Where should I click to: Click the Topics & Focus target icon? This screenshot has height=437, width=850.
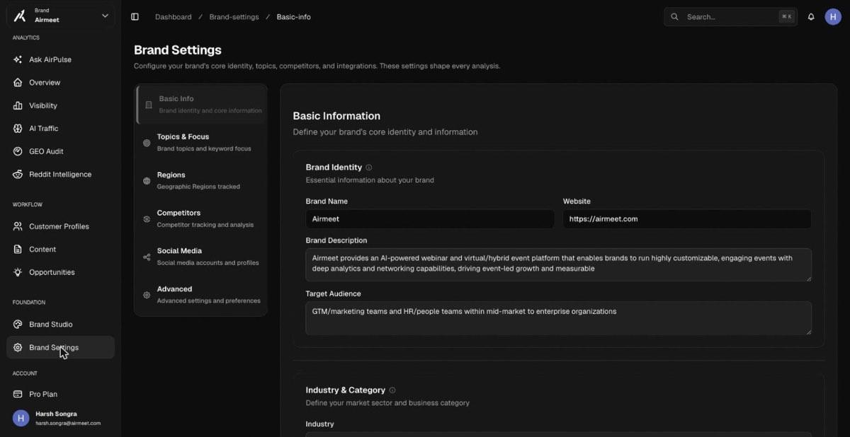147,143
